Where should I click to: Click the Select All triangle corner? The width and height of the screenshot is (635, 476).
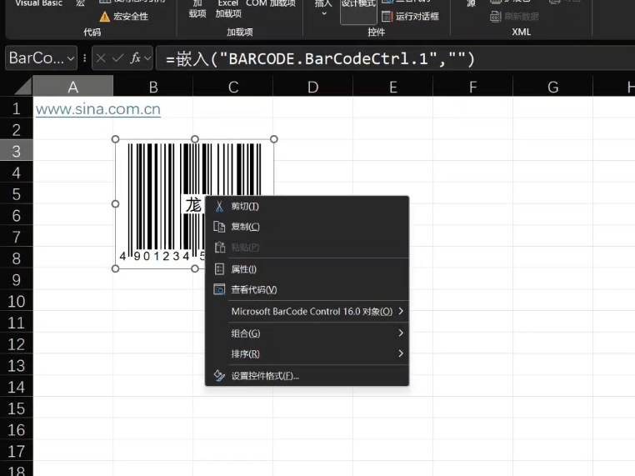tap(22, 87)
